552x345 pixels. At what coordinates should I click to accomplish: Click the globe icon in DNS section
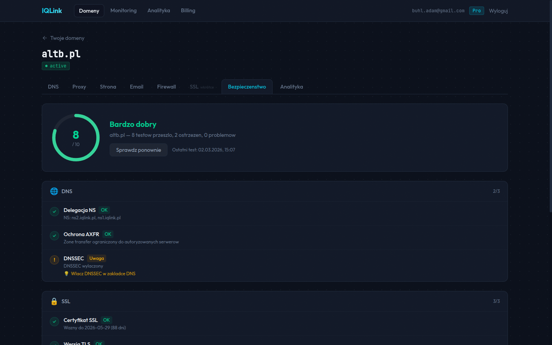coord(54,191)
